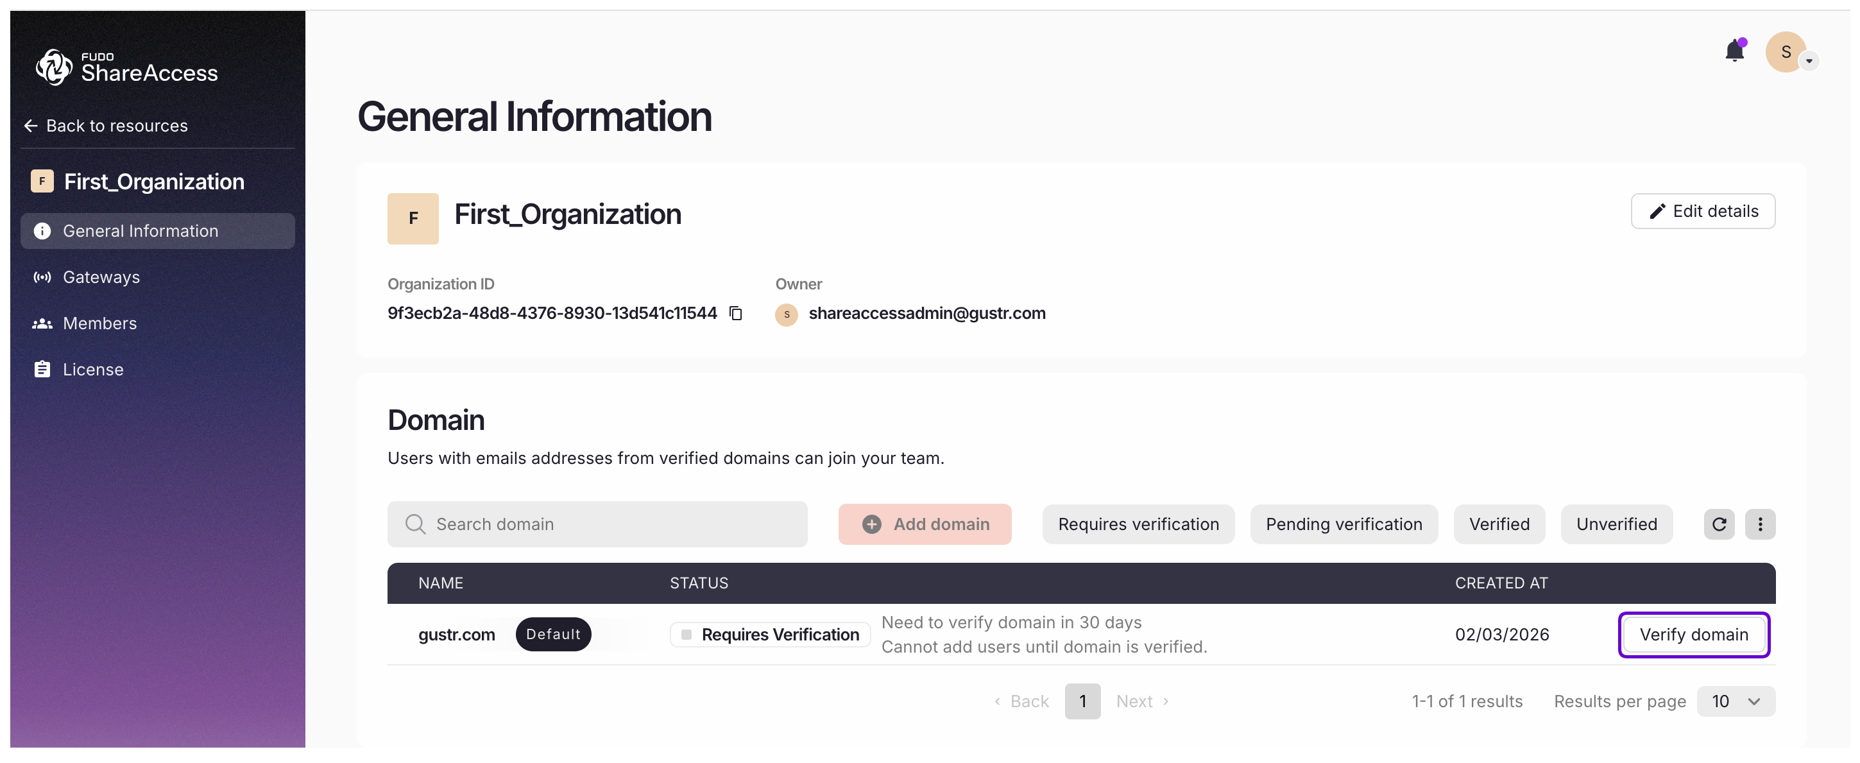Screen dimensions: 1860x763
Task: Toggle the Verified filter chip
Action: (x=1498, y=524)
